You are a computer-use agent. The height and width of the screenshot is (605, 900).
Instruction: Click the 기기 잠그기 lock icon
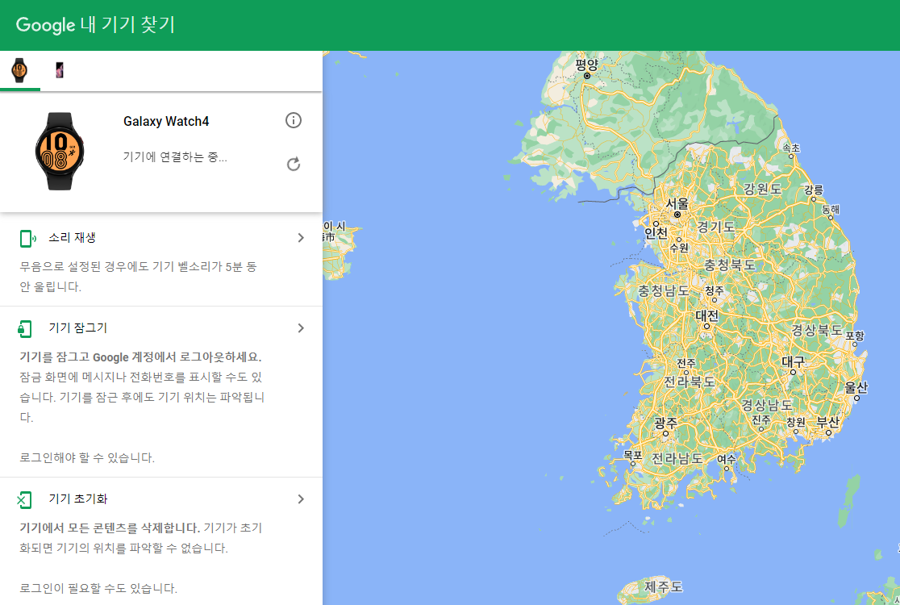pyautogui.click(x=25, y=328)
